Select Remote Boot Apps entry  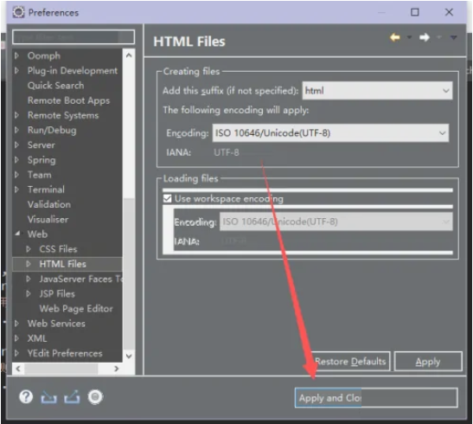tap(69, 100)
